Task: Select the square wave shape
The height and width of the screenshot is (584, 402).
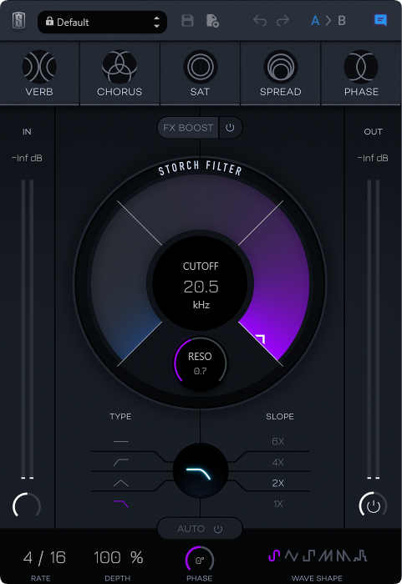Action: point(309,556)
